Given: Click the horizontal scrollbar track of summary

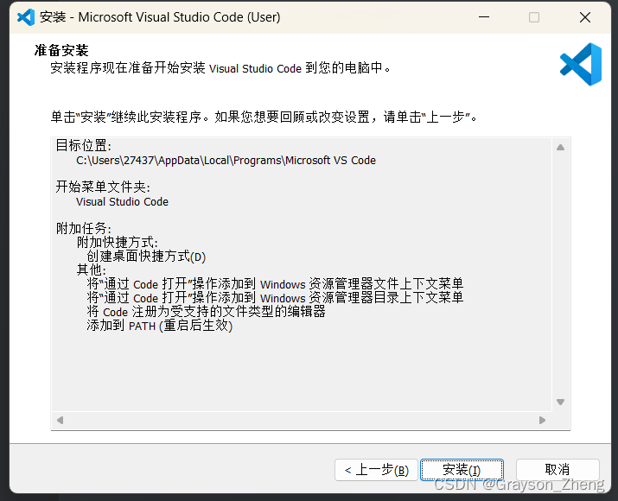Looking at the screenshot, I should click(x=301, y=421).
